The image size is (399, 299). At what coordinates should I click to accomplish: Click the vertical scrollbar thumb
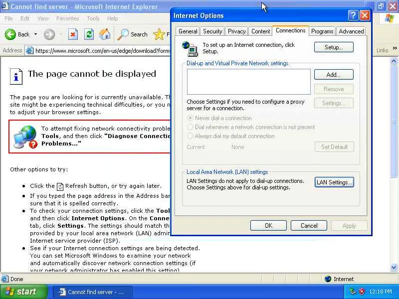click(x=394, y=121)
